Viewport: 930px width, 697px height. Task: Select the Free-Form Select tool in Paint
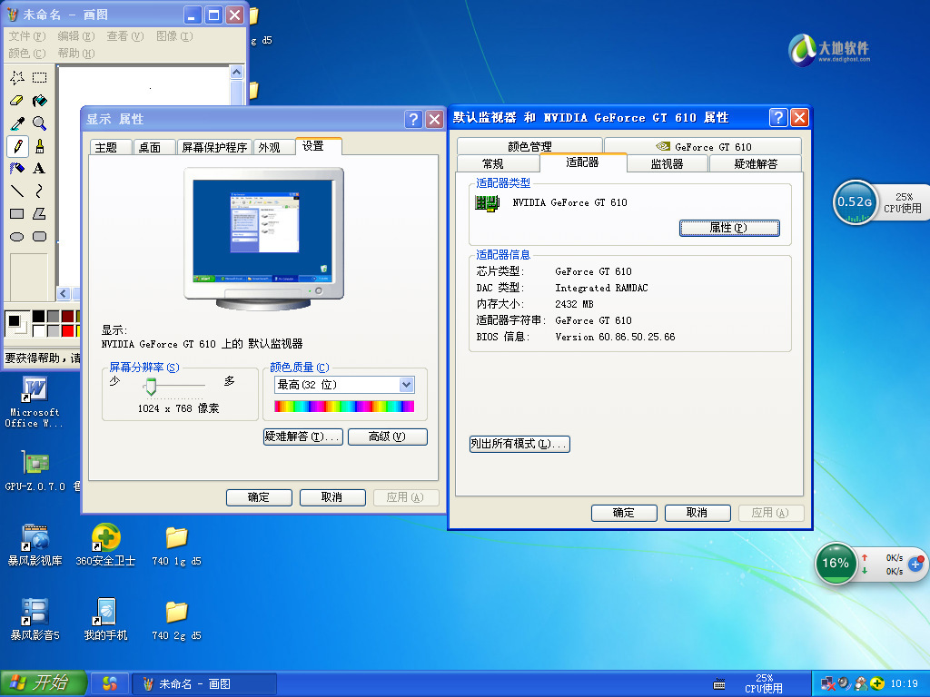coord(17,78)
